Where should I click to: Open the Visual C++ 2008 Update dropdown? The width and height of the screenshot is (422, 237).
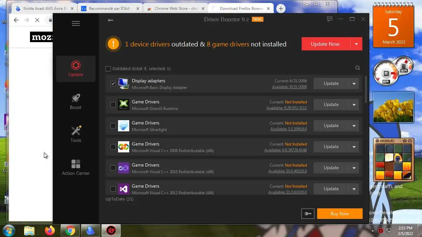354,147
